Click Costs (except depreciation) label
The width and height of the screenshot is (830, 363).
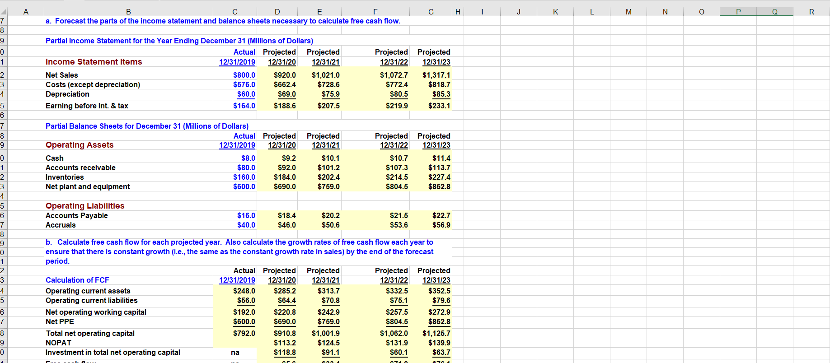(93, 84)
